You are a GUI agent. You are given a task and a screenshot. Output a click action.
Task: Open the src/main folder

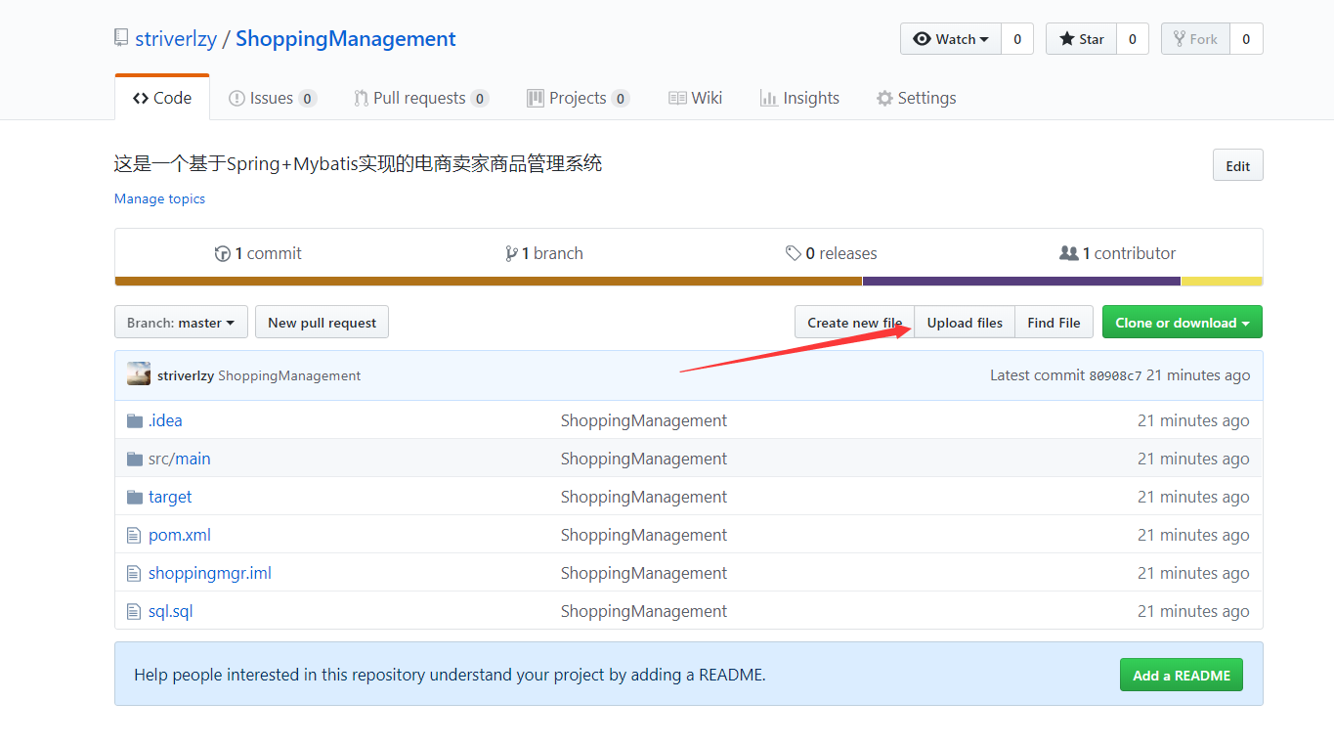pos(180,459)
